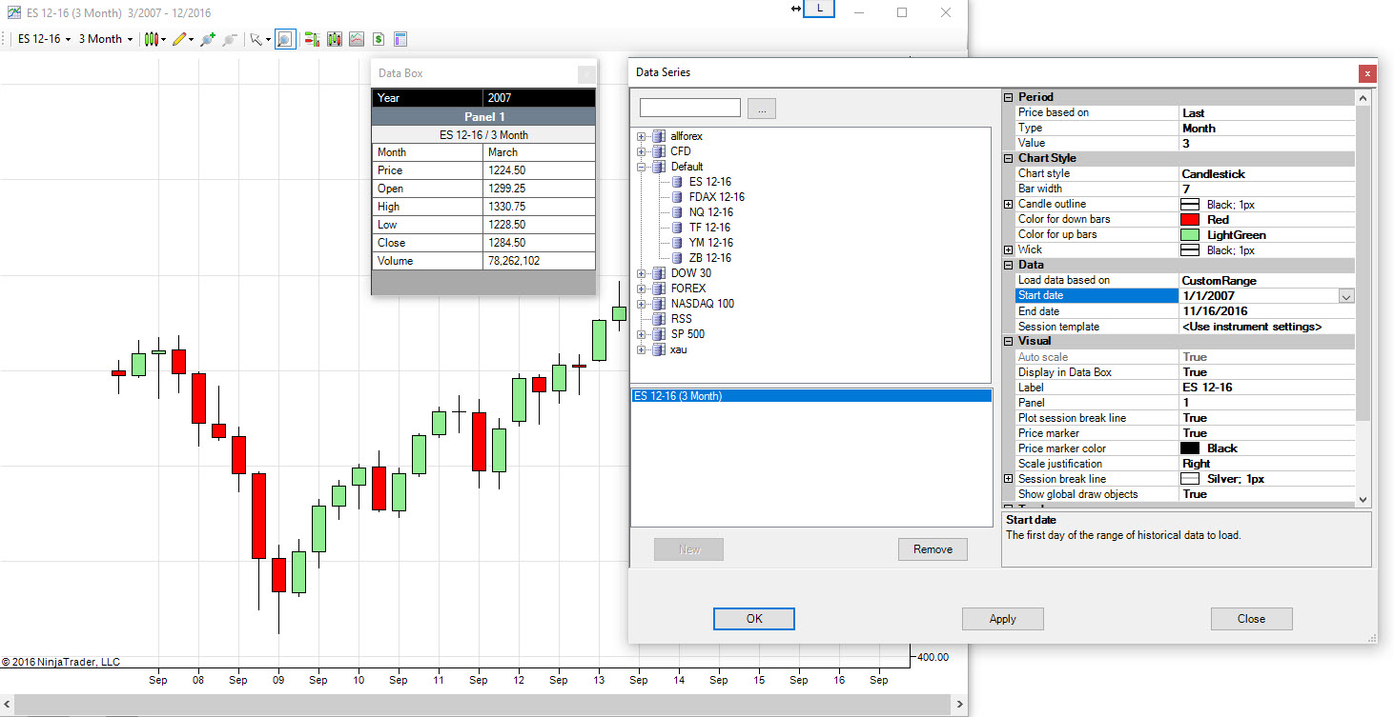Click the Silver session break line swatch

[1190, 479]
